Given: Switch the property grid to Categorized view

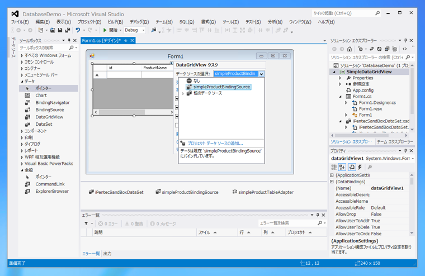Looking at the screenshot, I should pos(334,167).
